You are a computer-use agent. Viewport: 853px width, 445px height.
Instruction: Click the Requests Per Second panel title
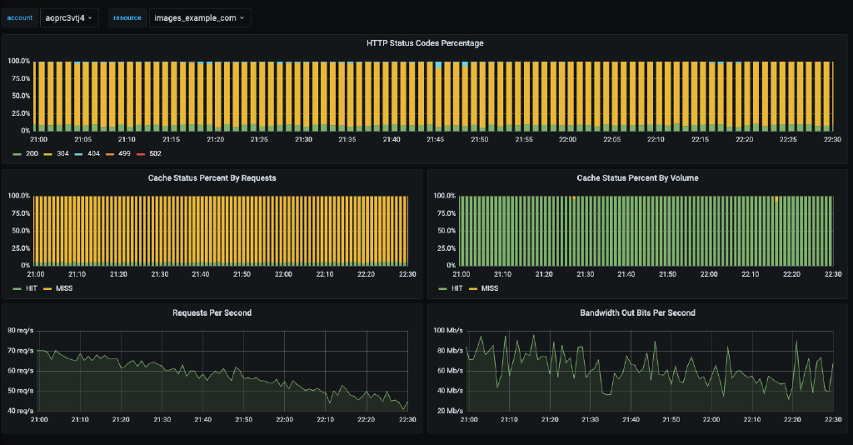point(212,312)
